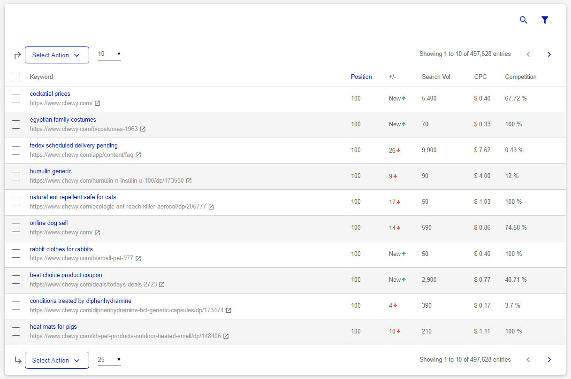Viewport: 571px width, 379px height.
Task: Click the export arrow icon above the table
Action: pyautogui.click(x=17, y=55)
